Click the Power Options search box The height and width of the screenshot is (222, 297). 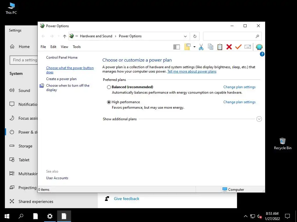tap(232, 36)
